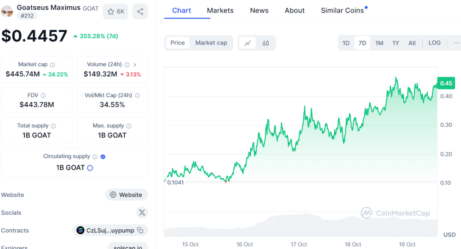The image size is (461, 249).
Task: Toggle LOG scale on the chart
Action: (434, 43)
